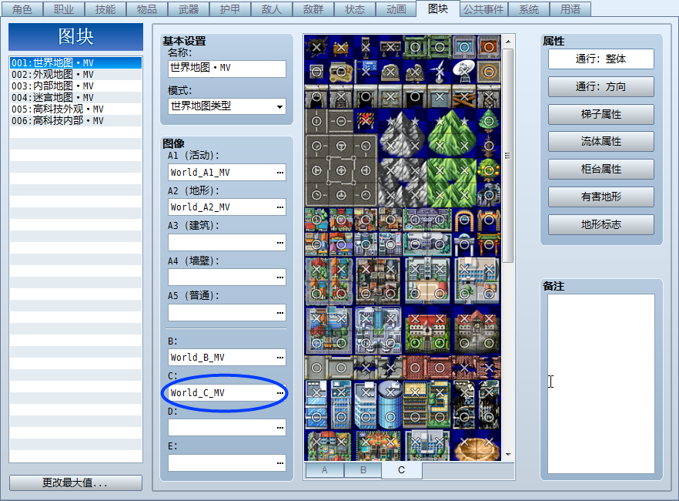Open the 公共事件 tab
679x501 pixels.
pyautogui.click(x=483, y=9)
